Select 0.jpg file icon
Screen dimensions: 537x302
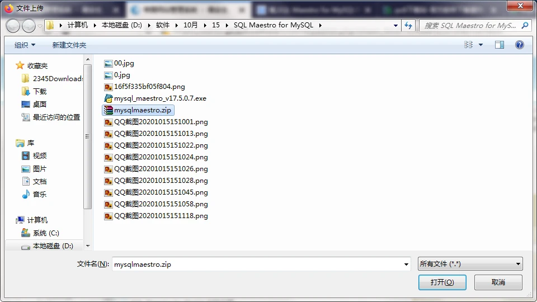(x=108, y=75)
